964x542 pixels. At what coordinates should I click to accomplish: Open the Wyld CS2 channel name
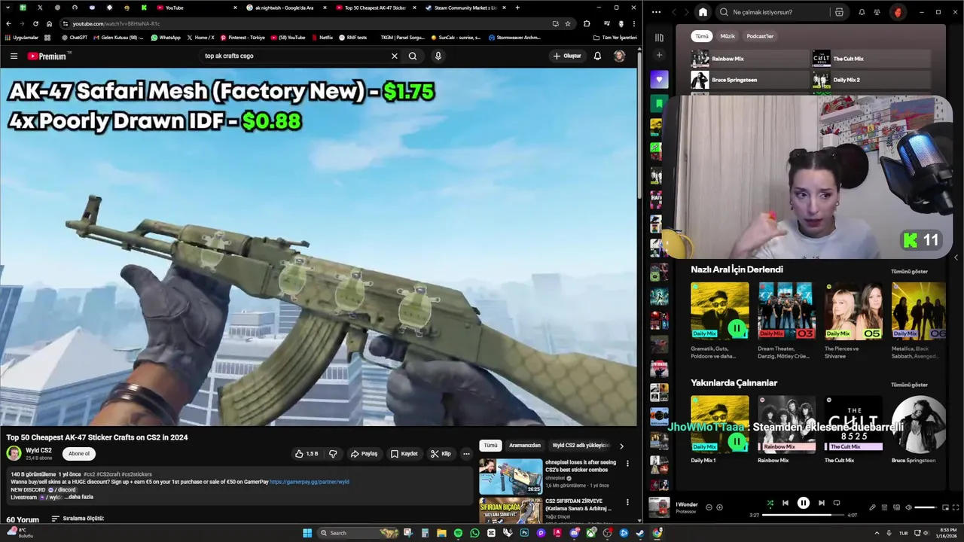click(x=38, y=450)
